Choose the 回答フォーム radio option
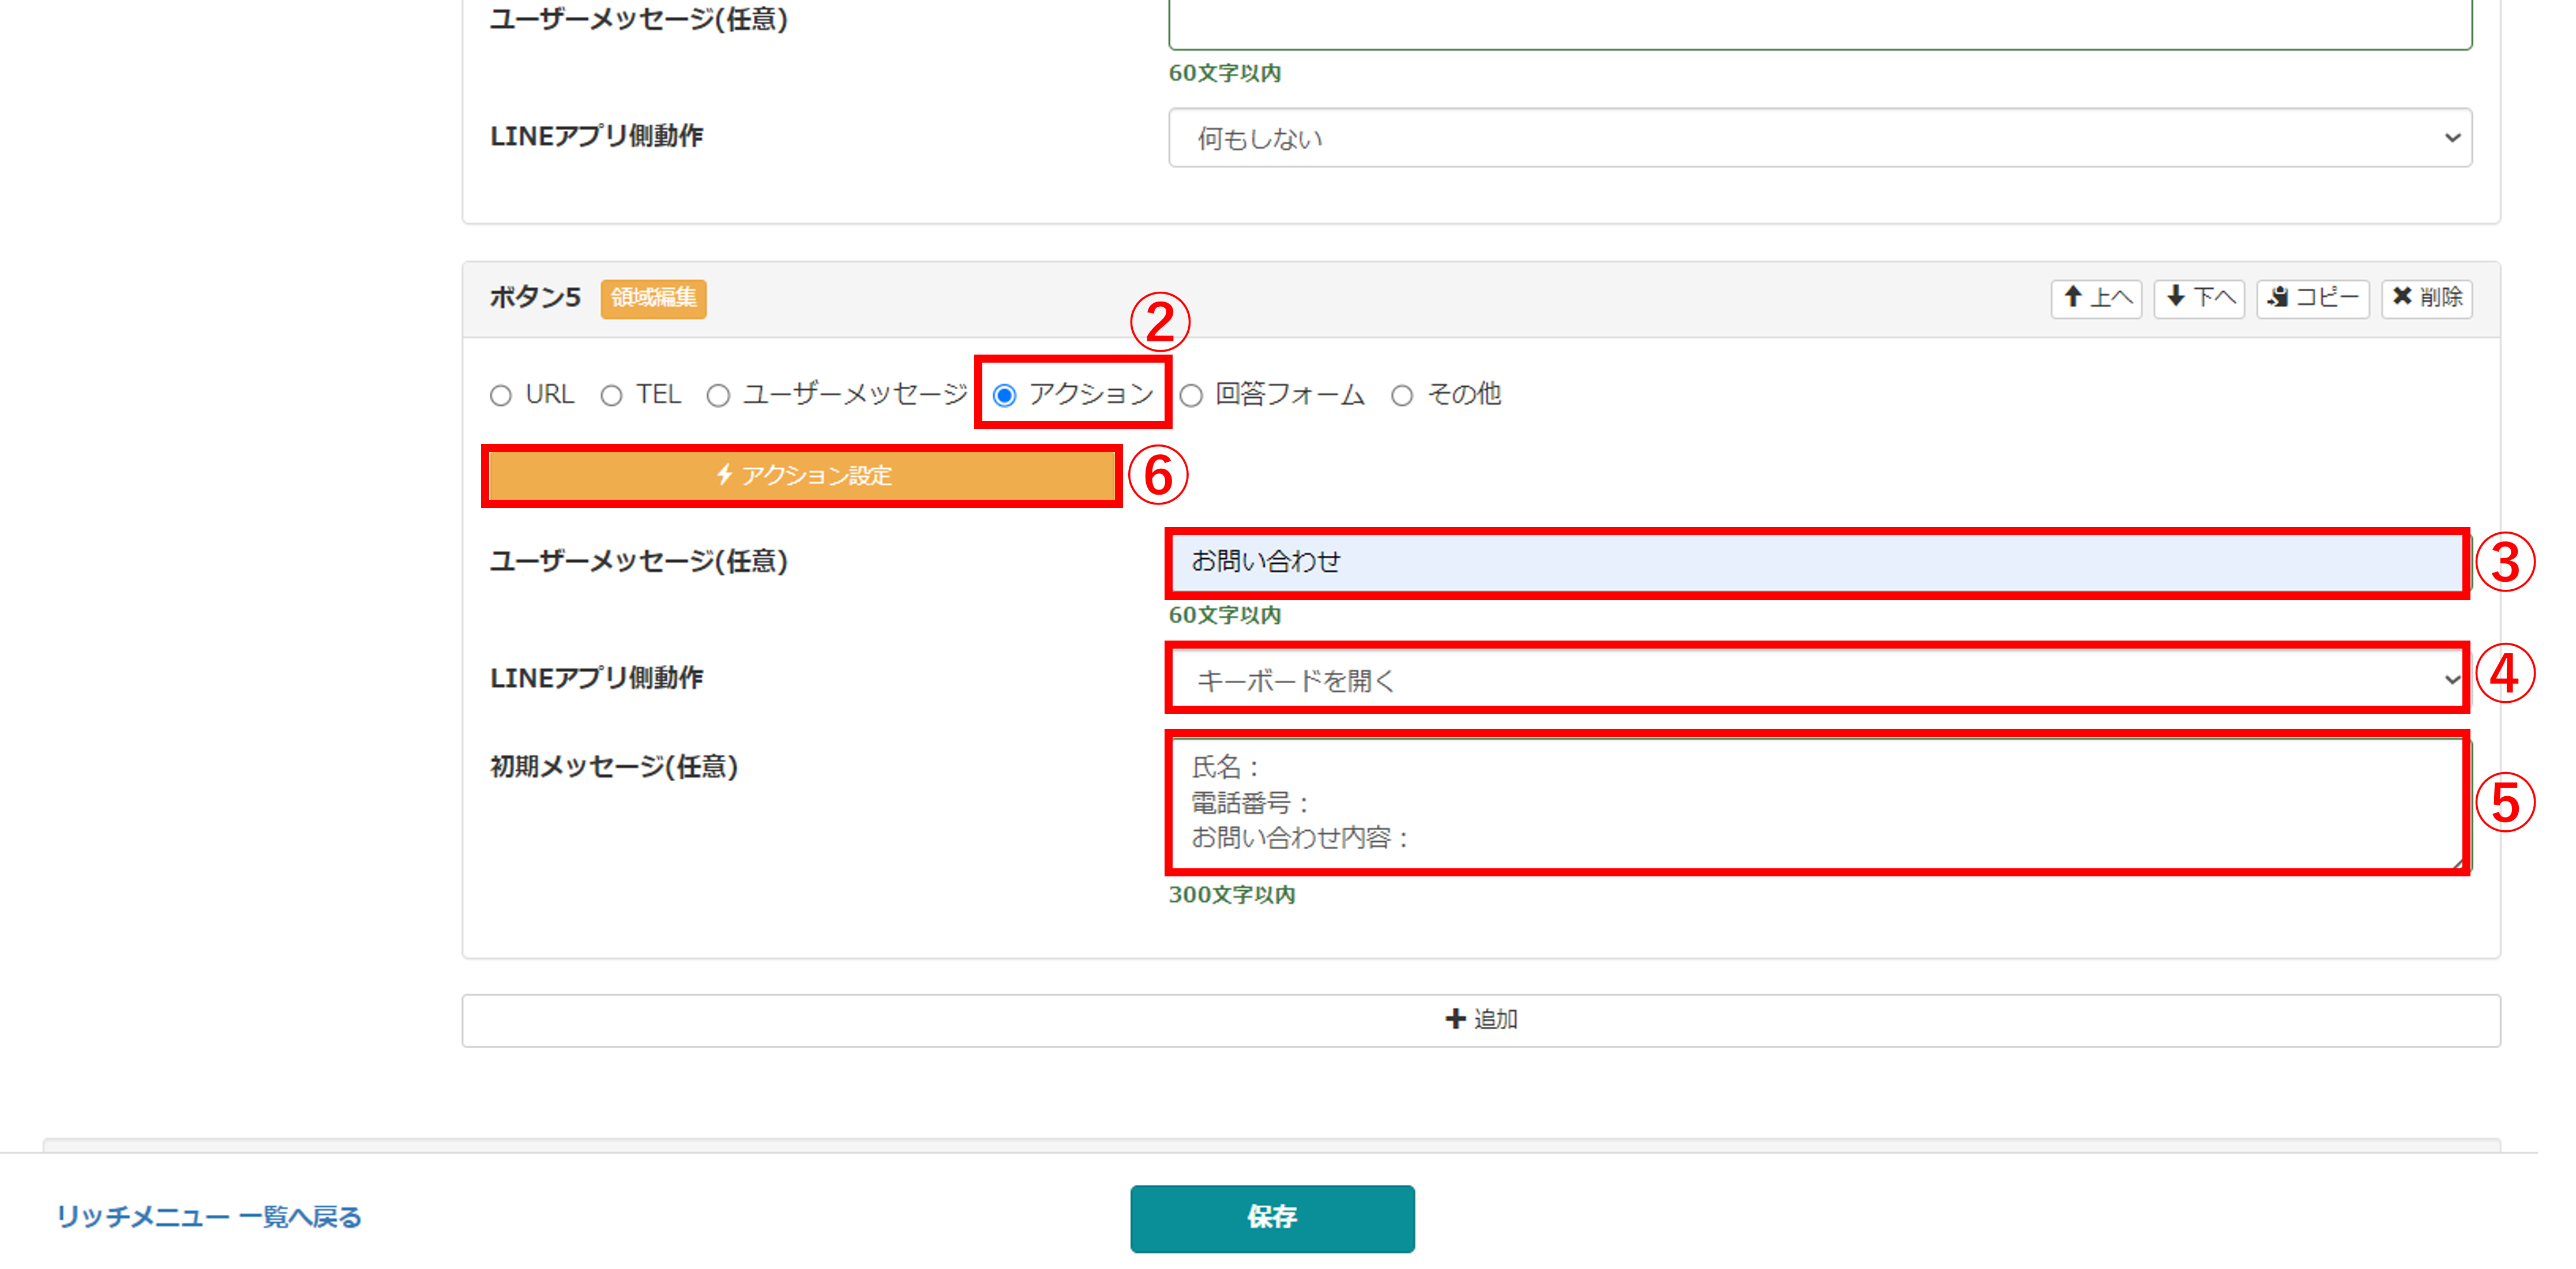This screenshot has height=1269, width=2576. pyautogui.click(x=1191, y=396)
